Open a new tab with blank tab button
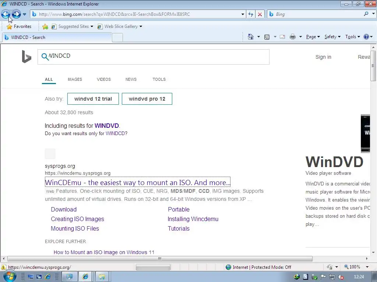 pyautogui.click(x=117, y=38)
